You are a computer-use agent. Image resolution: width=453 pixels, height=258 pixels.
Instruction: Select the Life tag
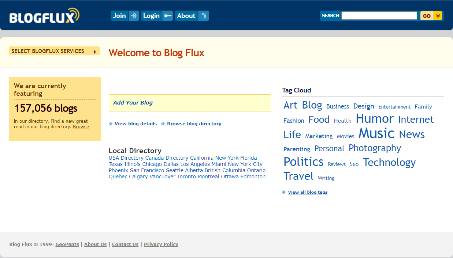[x=292, y=134]
